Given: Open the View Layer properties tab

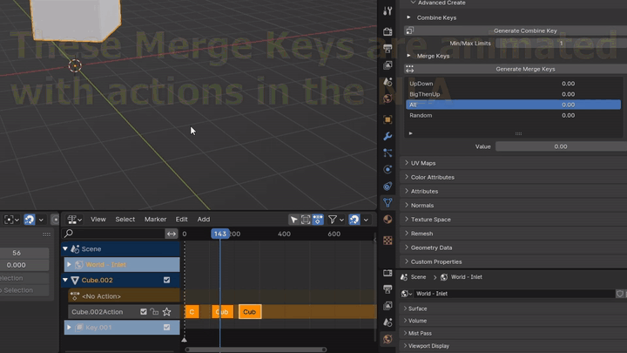Looking at the screenshot, I should coord(388,65).
